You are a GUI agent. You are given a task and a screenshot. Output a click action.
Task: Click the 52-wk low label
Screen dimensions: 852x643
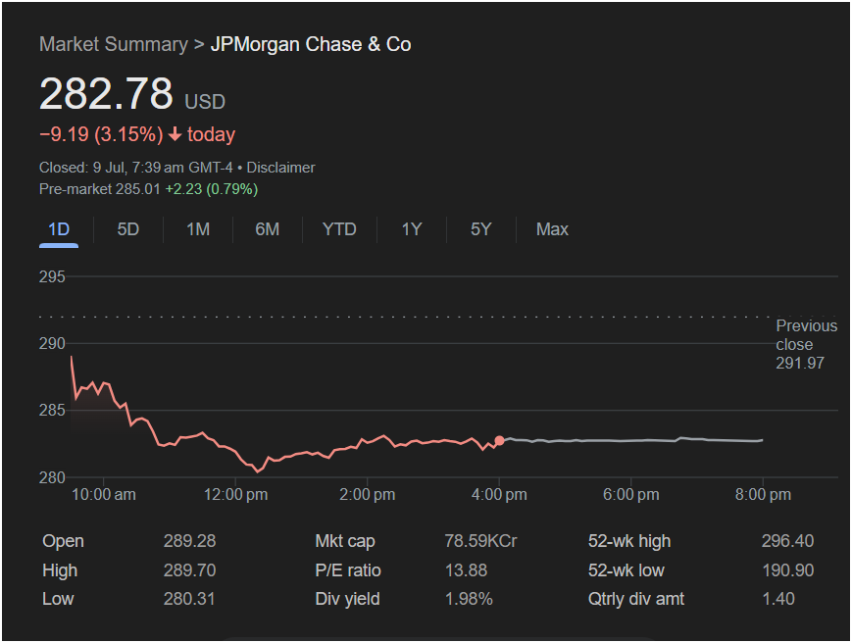[x=626, y=570]
